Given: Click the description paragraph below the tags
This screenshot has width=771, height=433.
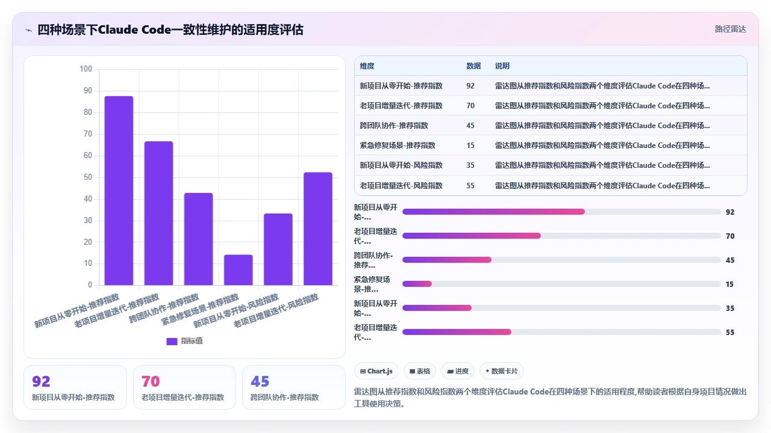Looking at the screenshot, I should pyautogui.click(x=551, y=398).
